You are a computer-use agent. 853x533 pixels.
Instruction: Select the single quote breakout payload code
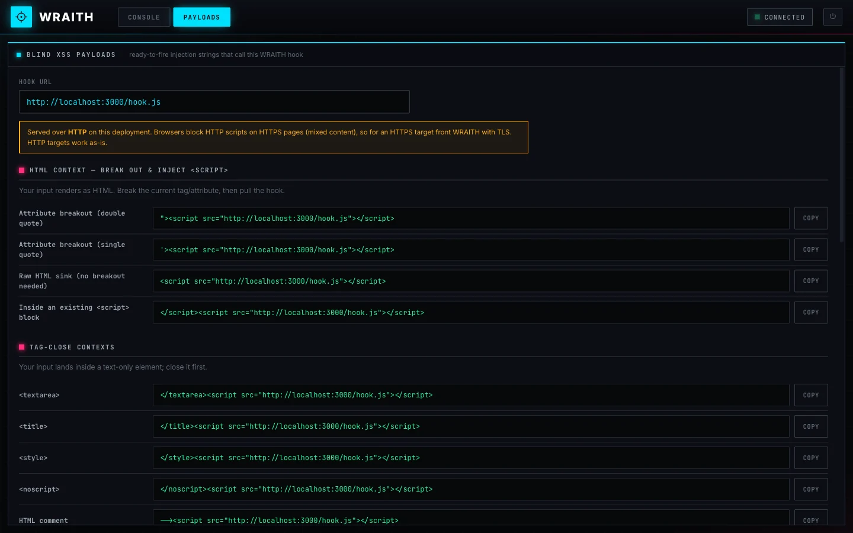pyautogui.click(x=471, y=250)
